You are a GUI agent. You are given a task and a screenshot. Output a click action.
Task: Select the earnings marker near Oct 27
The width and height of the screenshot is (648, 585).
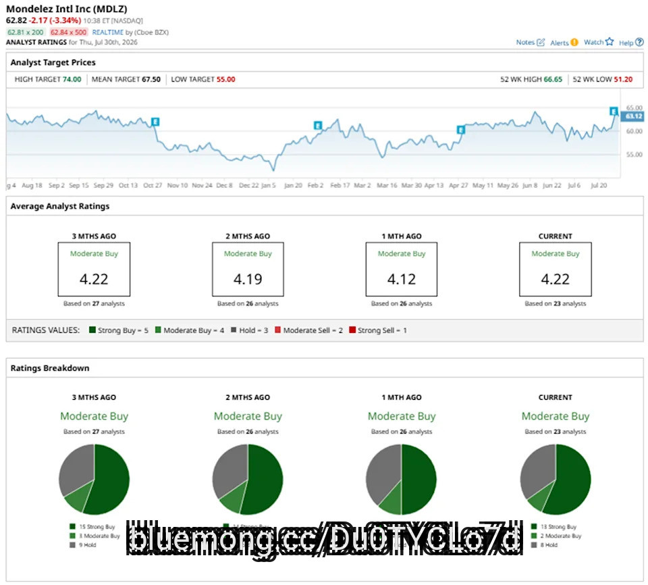click(x=155, y=122)
